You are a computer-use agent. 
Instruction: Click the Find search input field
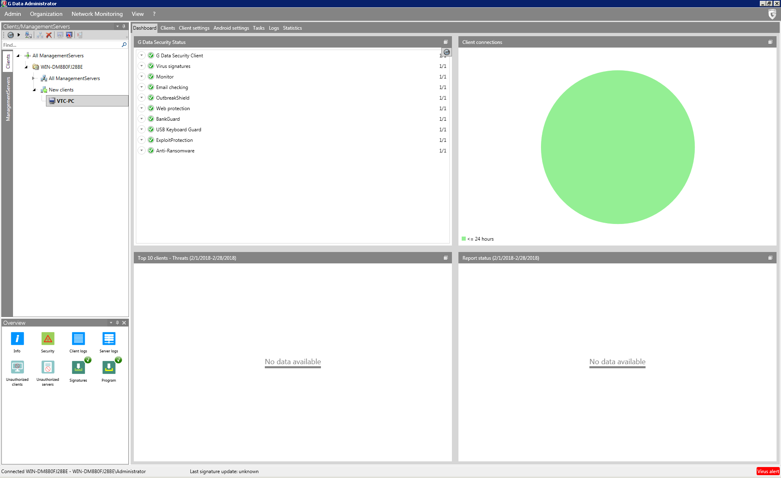point(61,45)
